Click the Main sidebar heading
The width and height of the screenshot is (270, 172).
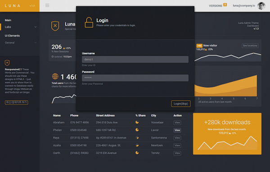pyautogui.click(x=8, y=20)
